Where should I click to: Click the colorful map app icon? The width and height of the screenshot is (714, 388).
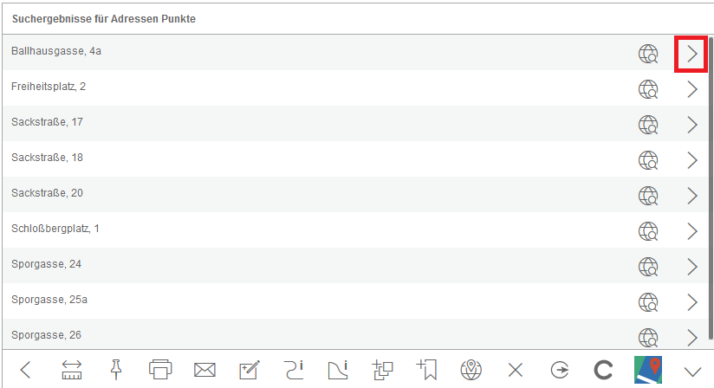[648, 370]
